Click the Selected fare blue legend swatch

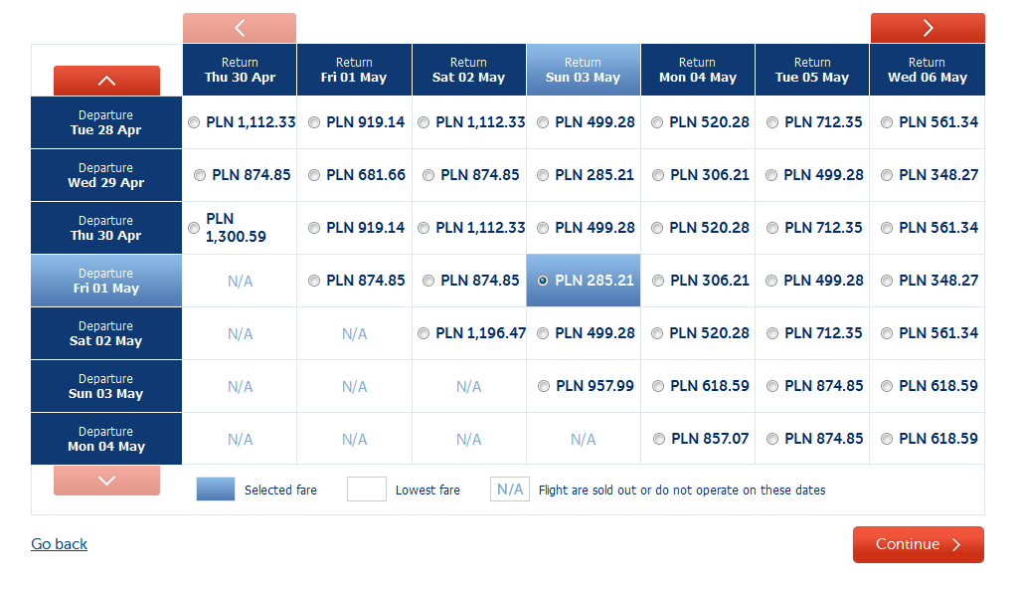point(216,489)
